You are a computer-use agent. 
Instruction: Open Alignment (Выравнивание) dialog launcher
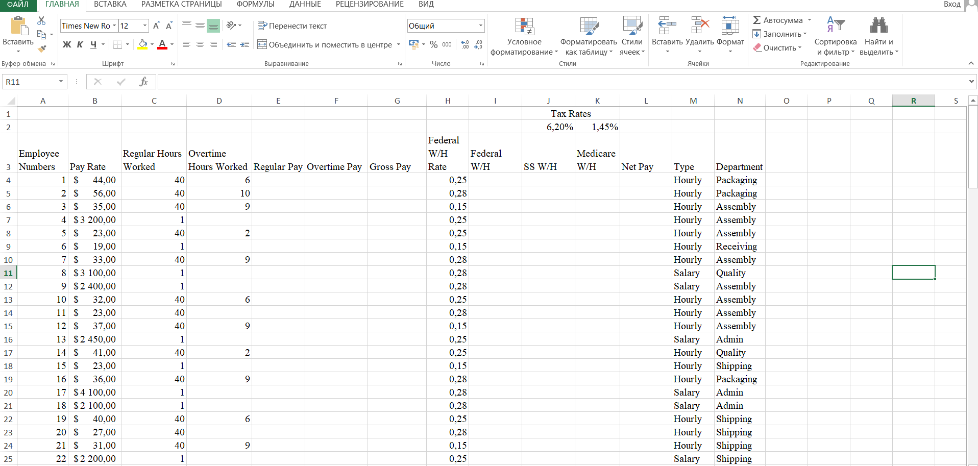pyautogui.click(x=400, y=64)
